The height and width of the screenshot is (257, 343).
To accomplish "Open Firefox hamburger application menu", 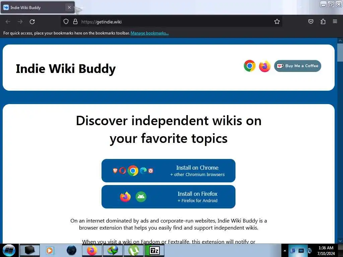I will coord(335,21).
